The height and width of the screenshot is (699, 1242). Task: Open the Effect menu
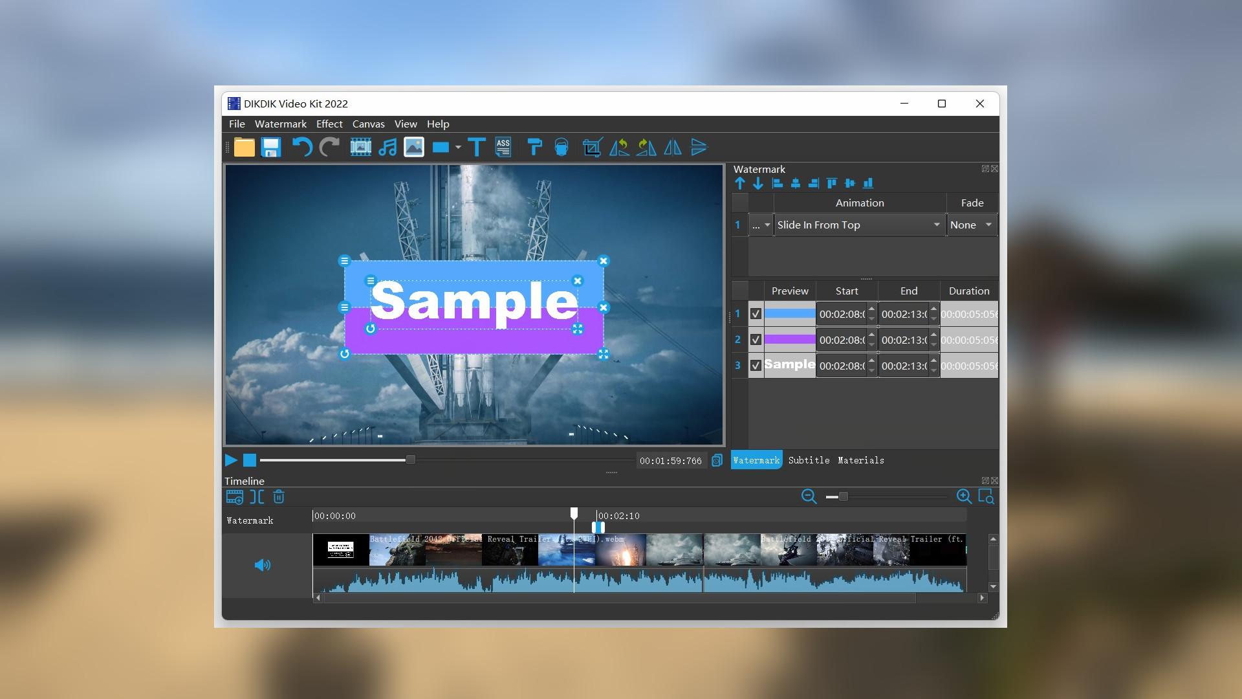(x=329, y=124)
